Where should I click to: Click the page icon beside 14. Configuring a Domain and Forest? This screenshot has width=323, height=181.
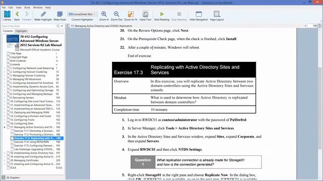(x=8, y=116)
